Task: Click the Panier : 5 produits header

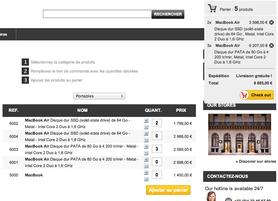Action: point(236,9)
